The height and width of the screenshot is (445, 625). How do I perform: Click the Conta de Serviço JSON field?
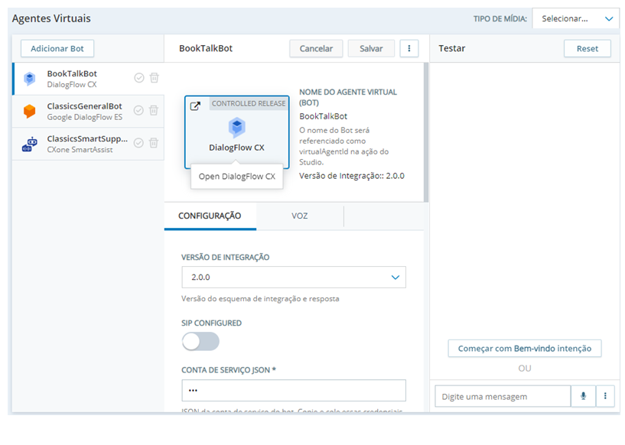[x=294, y=391]
